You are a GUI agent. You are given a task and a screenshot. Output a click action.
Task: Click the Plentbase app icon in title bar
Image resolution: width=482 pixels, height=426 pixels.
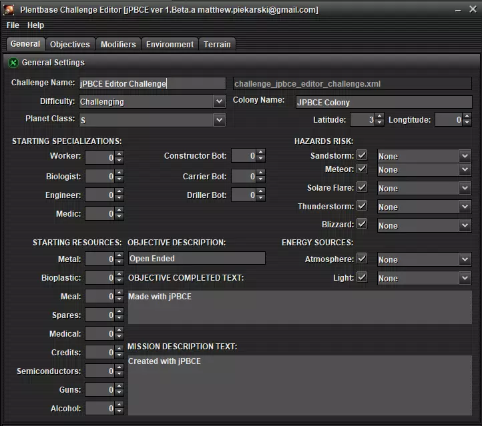pos(9,9)
